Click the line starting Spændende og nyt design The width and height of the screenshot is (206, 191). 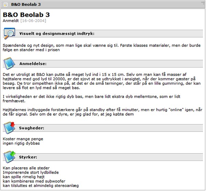coord(102,45)
